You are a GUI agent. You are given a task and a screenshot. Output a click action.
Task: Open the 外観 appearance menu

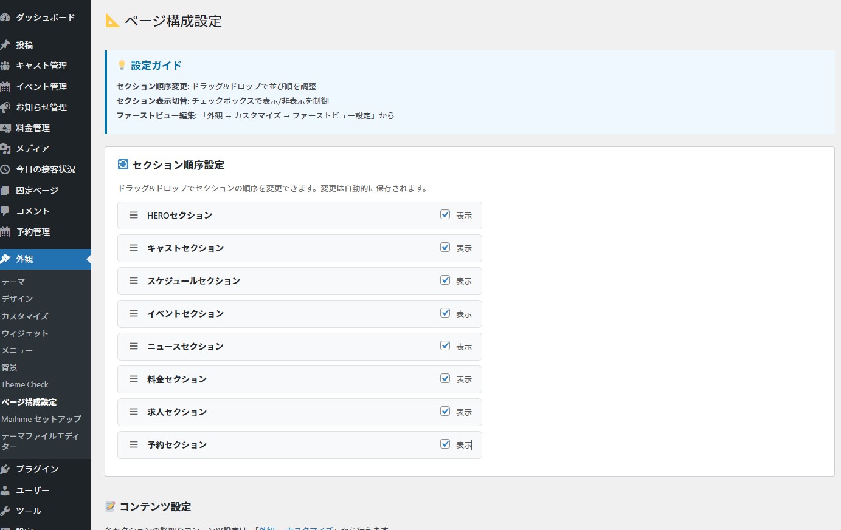[24, 259]
